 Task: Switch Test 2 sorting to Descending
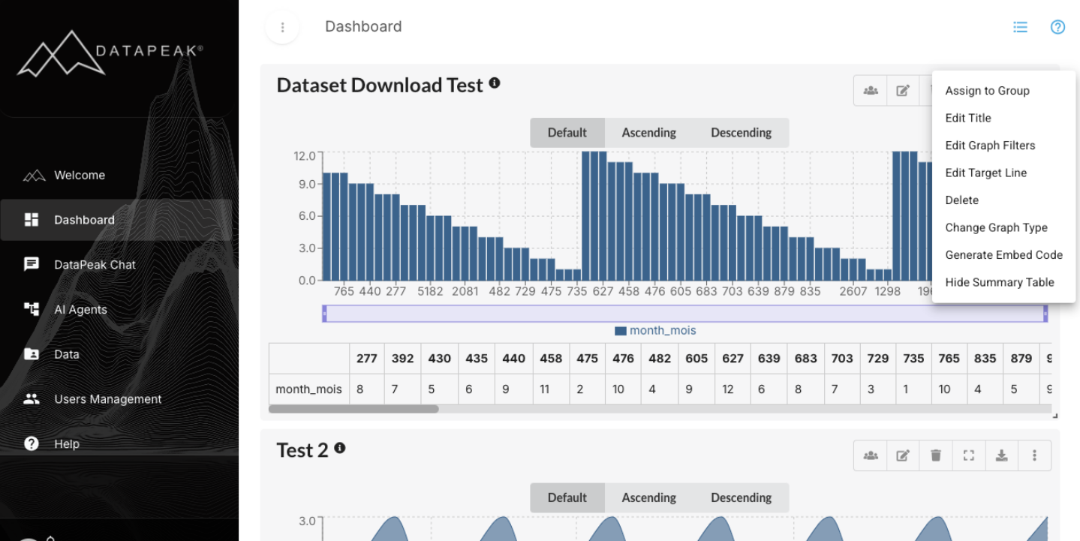[741, 497]
